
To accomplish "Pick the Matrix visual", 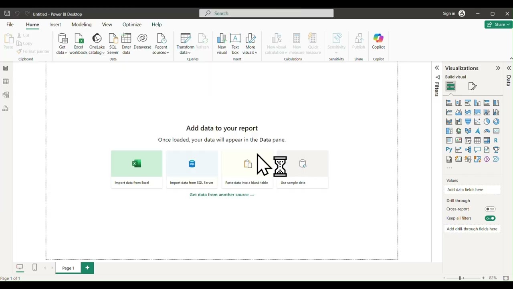I will (x=487, y=140).
